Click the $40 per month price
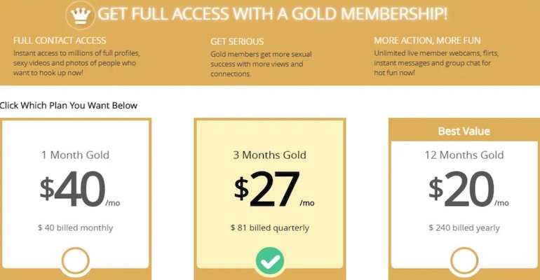Image resolution: width=540 pixels, height=280 pixels. point(75,190)
